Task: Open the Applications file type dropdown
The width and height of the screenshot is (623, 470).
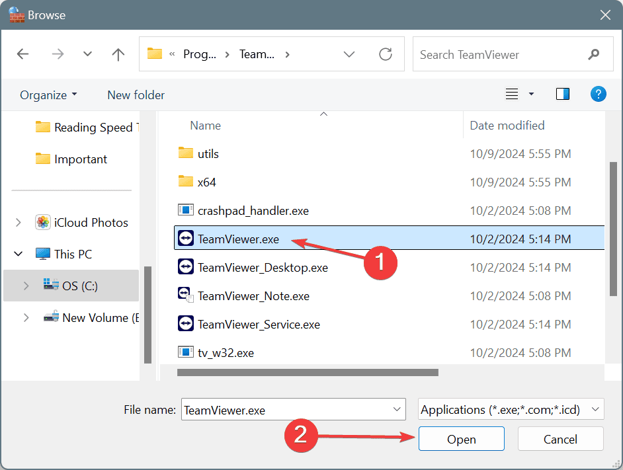Action: click(511, 409)
